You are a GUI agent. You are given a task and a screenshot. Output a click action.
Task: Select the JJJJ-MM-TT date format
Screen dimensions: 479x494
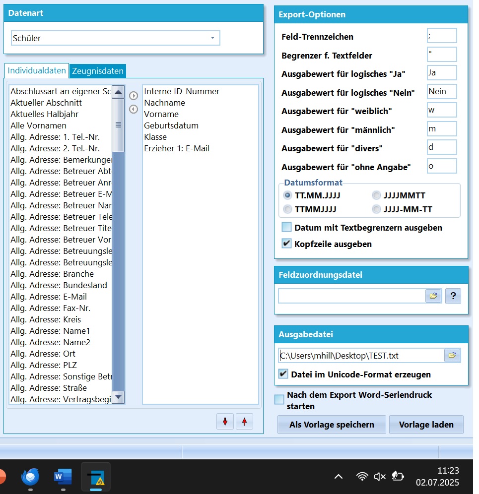(x=377, y=209)
